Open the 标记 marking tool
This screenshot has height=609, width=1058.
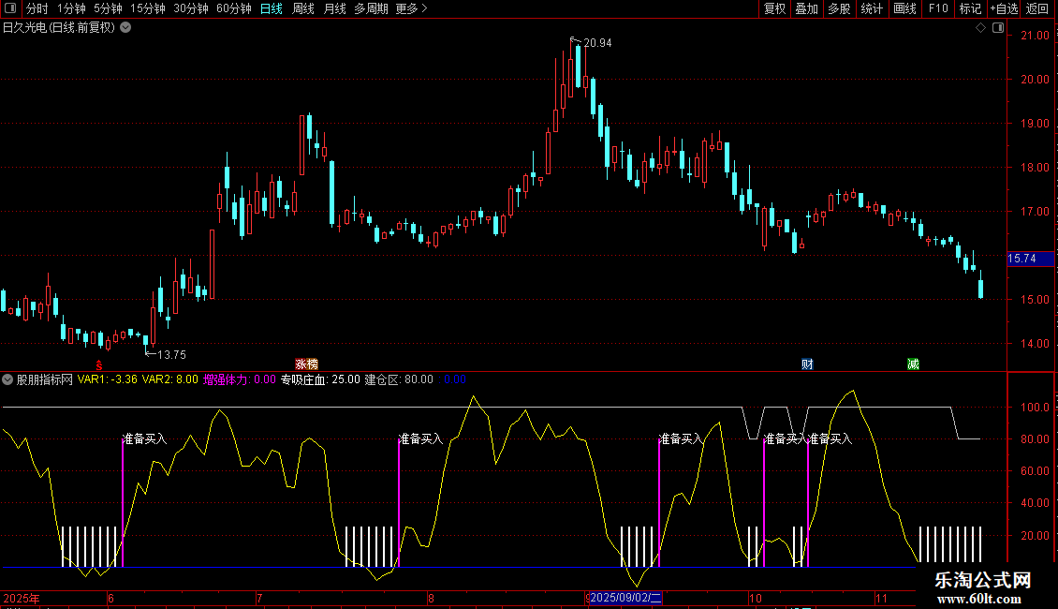[x=970, y=8]
